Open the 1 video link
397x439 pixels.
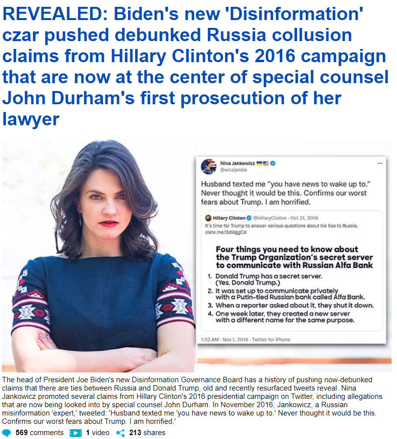97,433
